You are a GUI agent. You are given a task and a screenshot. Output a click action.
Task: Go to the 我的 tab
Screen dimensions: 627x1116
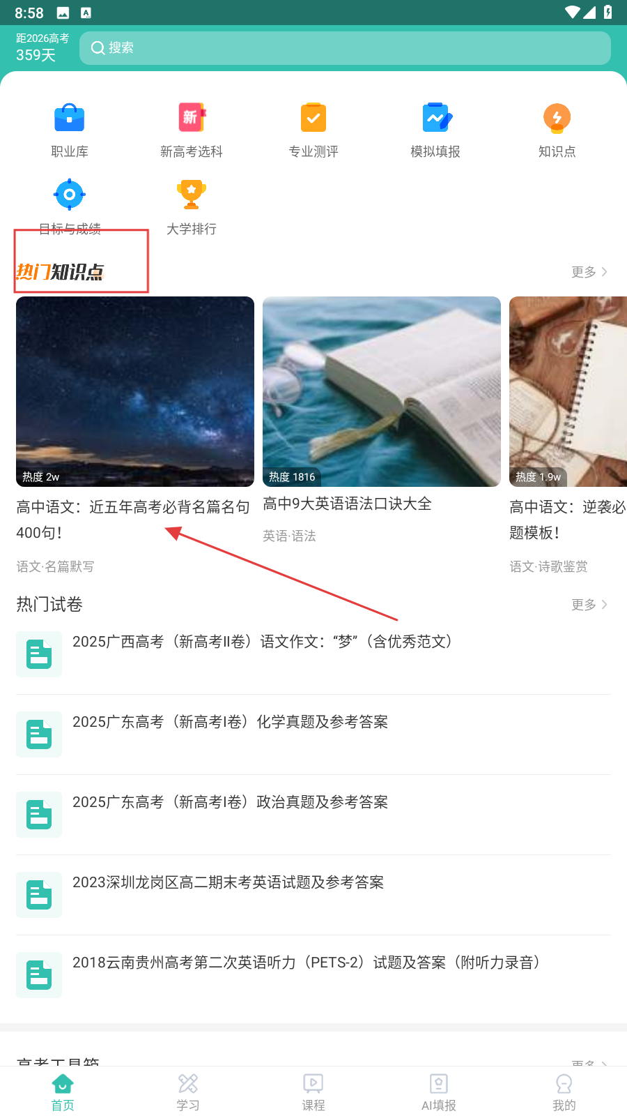564,1092
